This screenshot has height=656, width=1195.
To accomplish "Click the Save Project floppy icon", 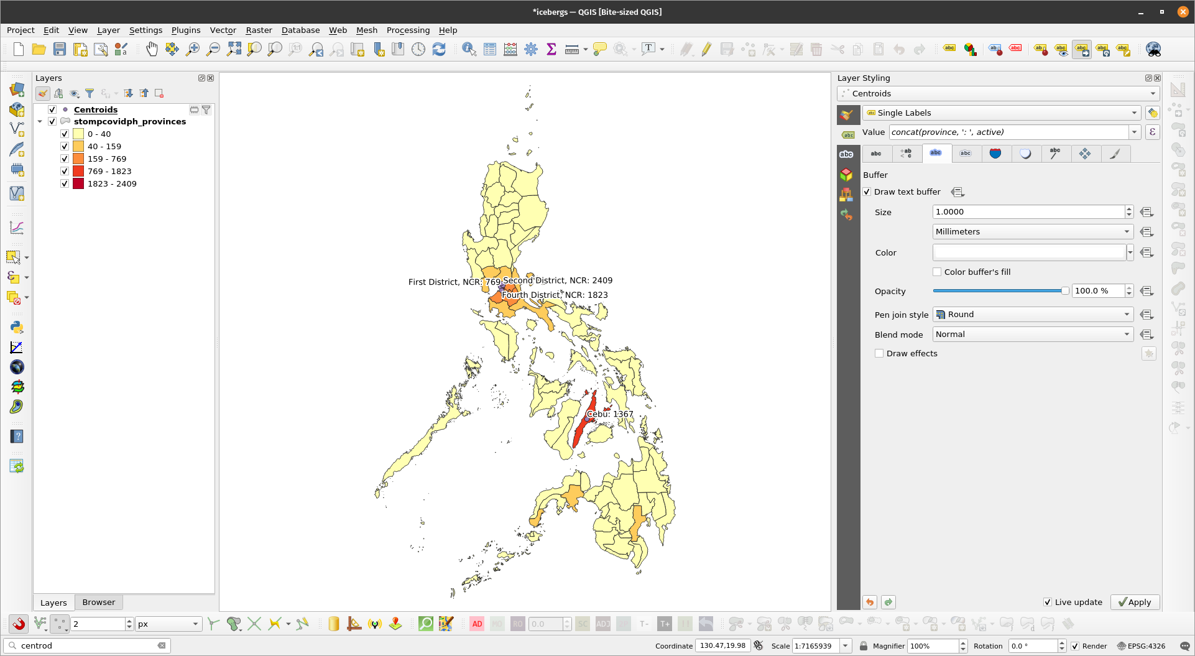I will (60, 49).
